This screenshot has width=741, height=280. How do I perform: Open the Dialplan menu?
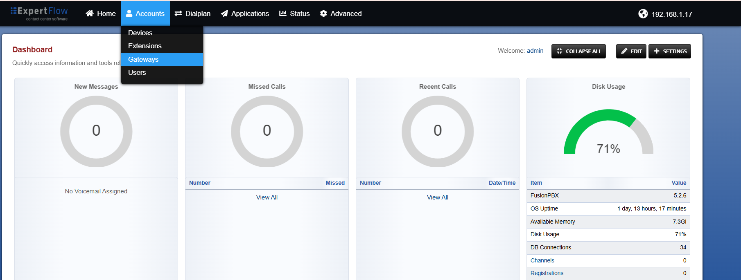click(x=192, y=13)
